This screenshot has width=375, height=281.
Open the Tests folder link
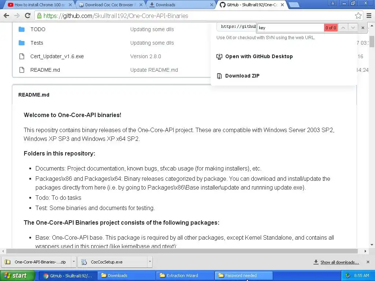click(x=37, y=43)
